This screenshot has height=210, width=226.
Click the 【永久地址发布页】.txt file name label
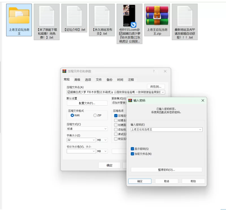(x=102, y=32)
